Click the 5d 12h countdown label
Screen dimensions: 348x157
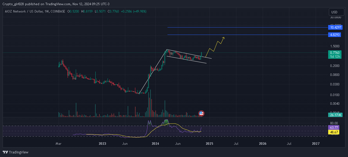pyautogui.click(x=334, y=56)
